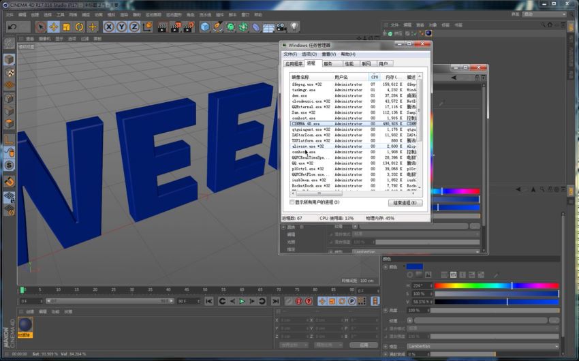
Task: Select the Move tool
Action: point(53,27)
